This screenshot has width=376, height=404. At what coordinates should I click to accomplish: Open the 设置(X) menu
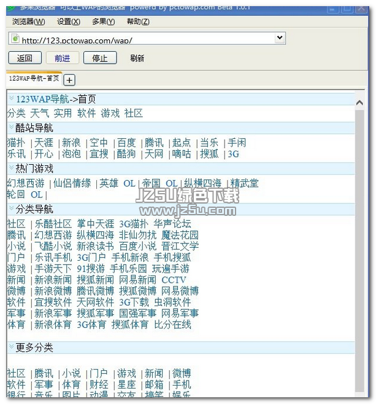(68, 22)
